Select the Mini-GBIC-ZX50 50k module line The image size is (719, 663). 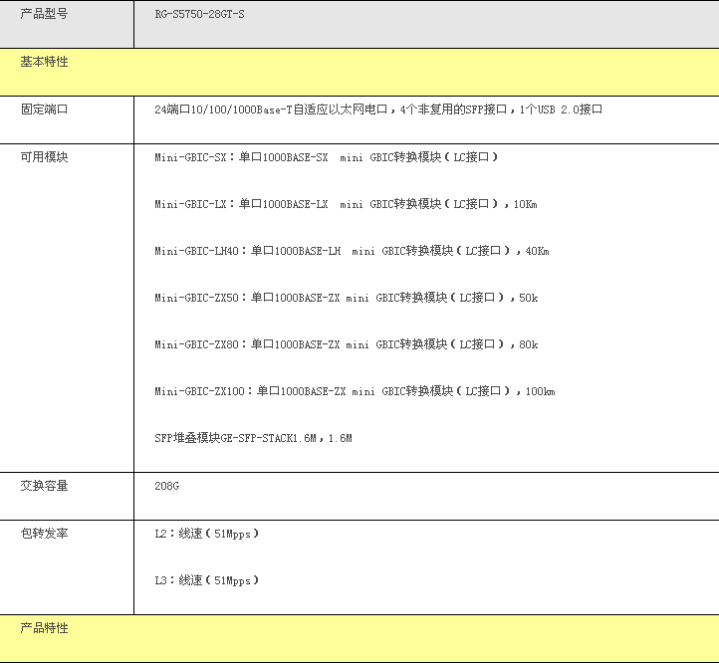tap(347, 297)
